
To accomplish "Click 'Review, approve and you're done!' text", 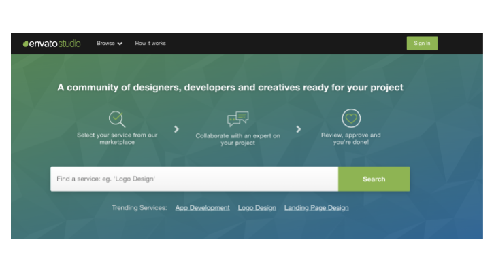I will pyautogui.click(x=351, y=139).
